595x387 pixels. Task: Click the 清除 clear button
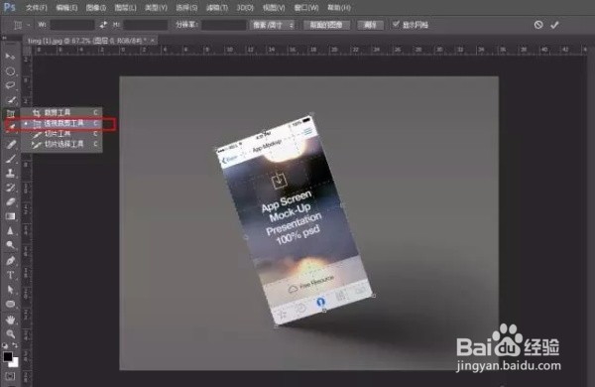pos(370,25)
